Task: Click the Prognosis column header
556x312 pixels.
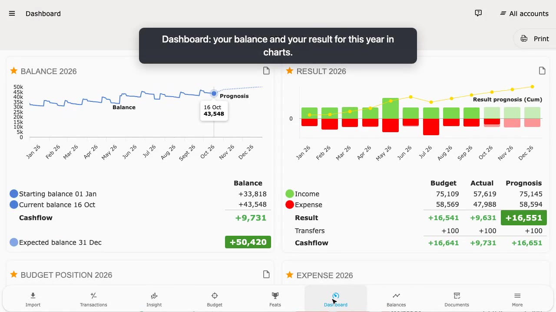Action: click(x=524, y=183)
